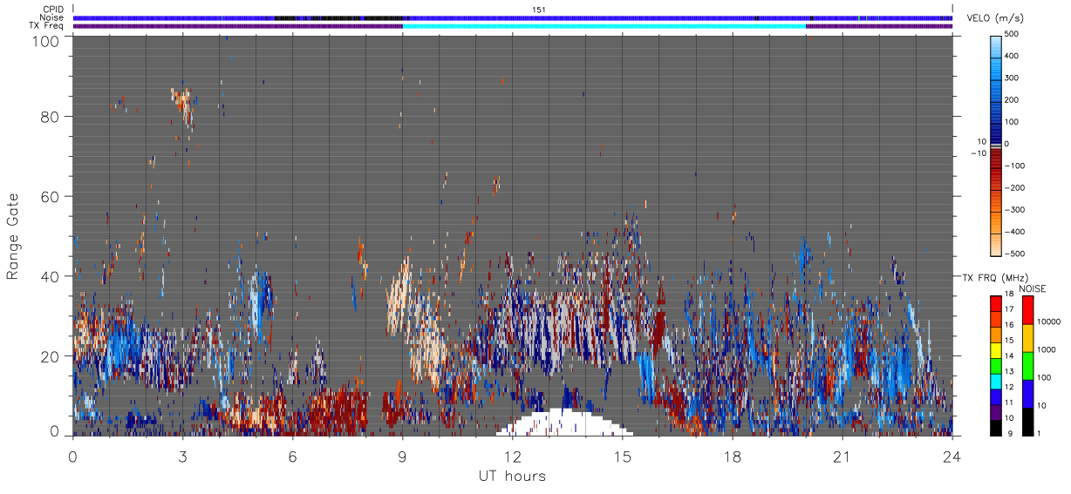The image size is (1071, 494).
Task: Click the -300 label on the velocity colorbar
Action: click(x=1014, y=210)
